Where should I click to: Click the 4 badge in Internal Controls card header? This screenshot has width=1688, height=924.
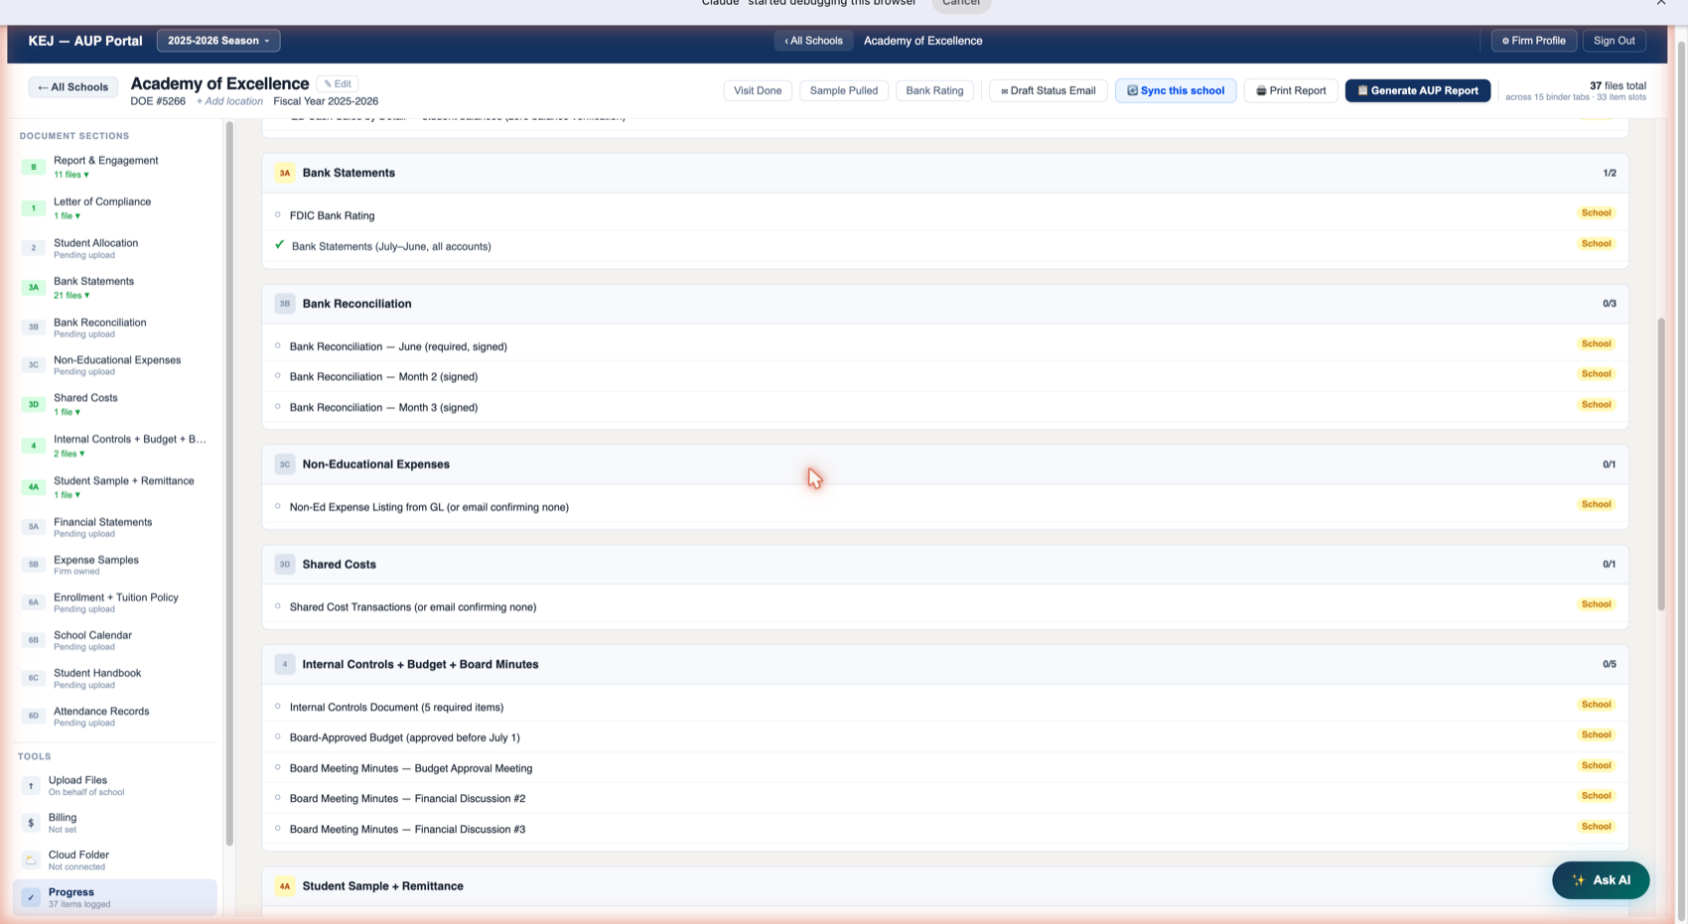(285, 665)
